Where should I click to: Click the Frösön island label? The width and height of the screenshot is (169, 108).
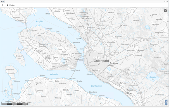coord(64,55)
